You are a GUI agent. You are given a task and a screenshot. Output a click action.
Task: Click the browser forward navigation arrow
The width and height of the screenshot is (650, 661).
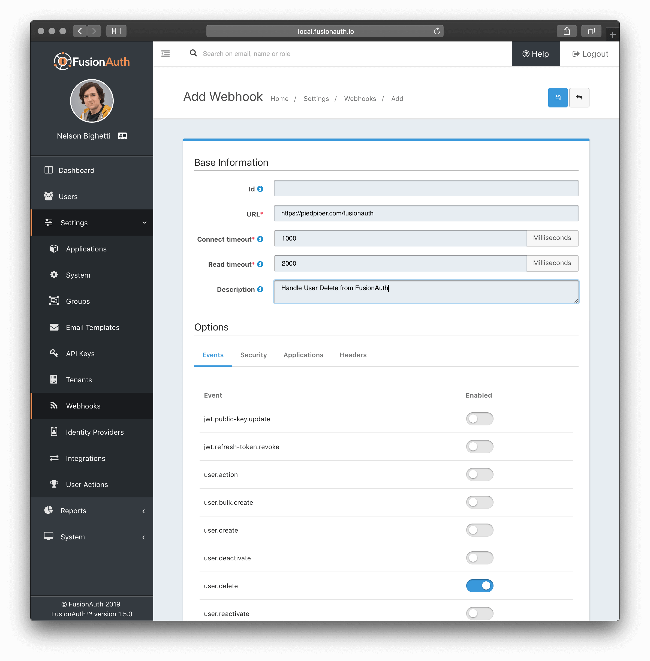(x=94, y=31)
